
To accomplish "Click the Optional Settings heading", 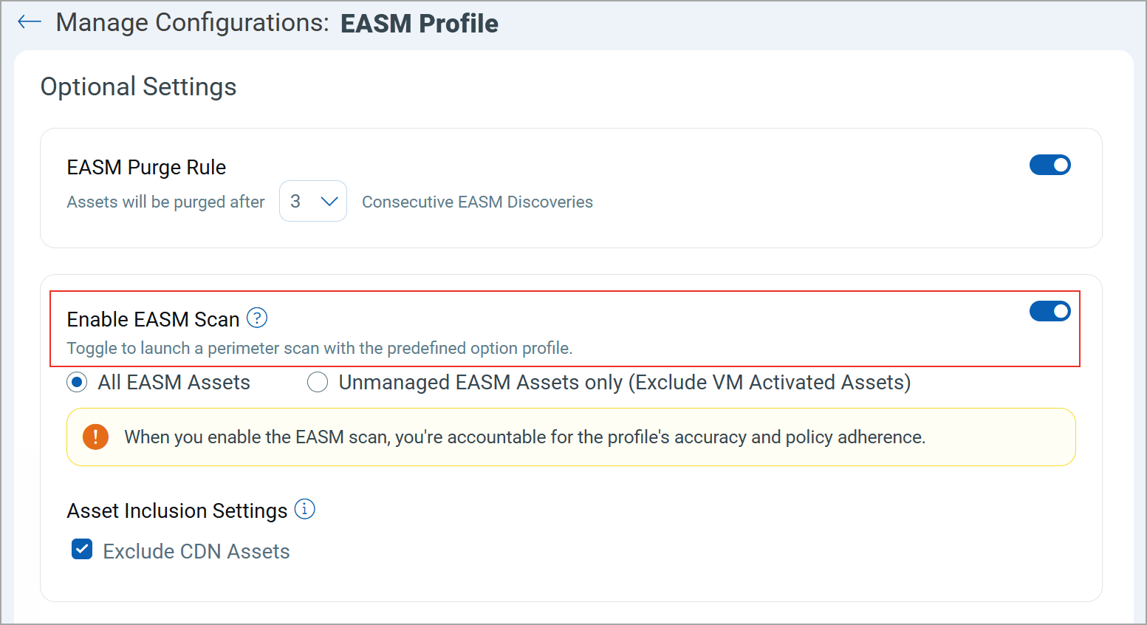I will click(x=139, y=86).
